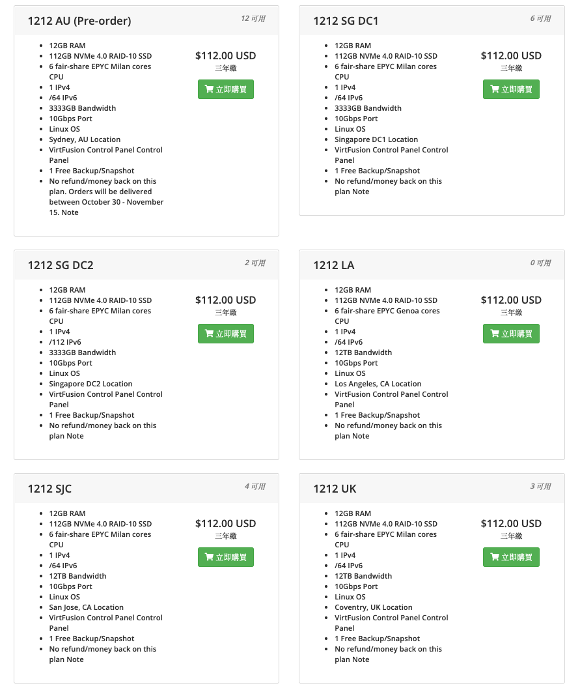Click the cart icon for 1212 AU (Pre-order)
580x692 pixels.
point(210,90)
